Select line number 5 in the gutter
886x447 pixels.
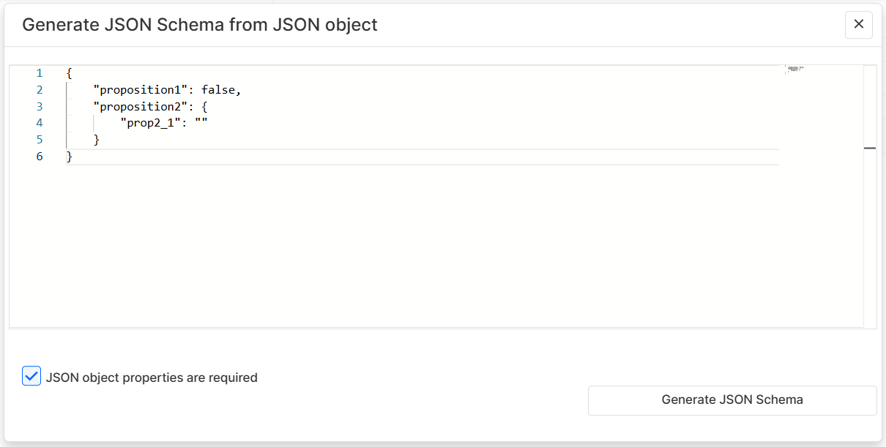[40, 140]
